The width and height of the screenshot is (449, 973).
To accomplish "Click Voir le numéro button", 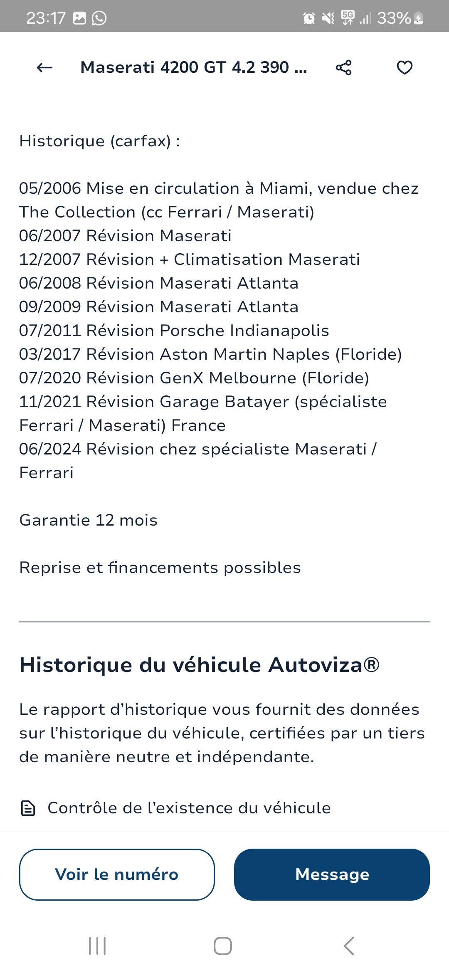I will 117,874.
